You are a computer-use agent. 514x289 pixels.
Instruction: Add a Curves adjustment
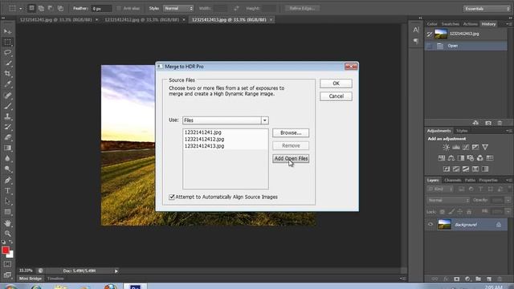point(466,147)
